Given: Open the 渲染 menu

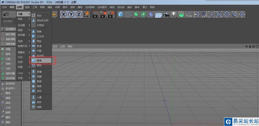Looking at the screenshot, I should tap(73, 7).
